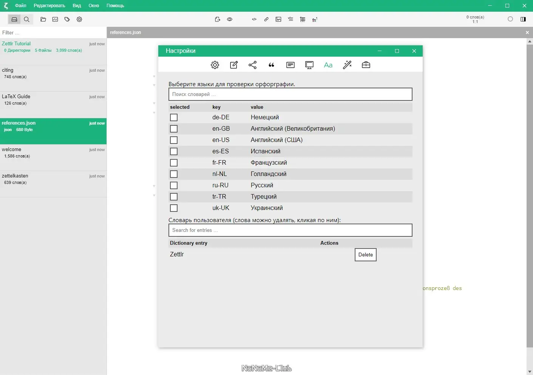Insert image via center toolbar icon
Image resolution: width=533 pixels, height=375 pixels.
[278, 19]
